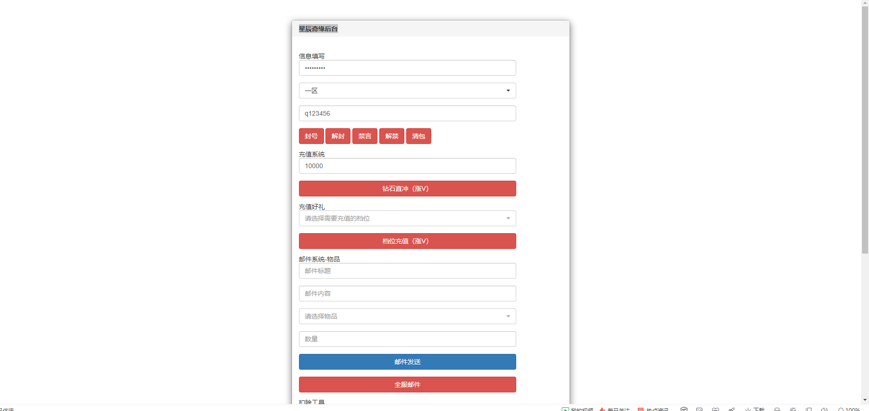Click the 信息填写 section label
Screen dimensions: 869x411
point(311,56)
